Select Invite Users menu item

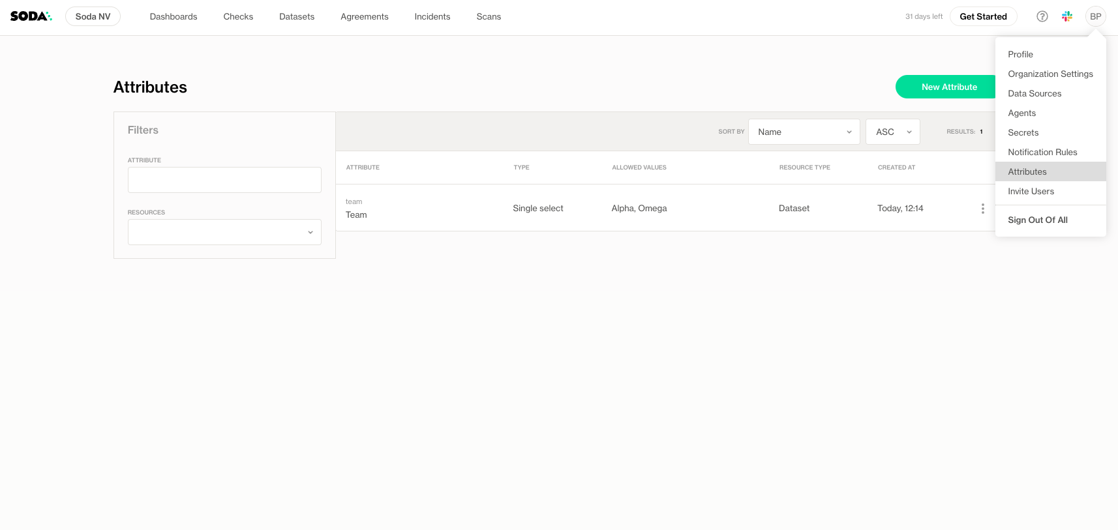tap(1031, 192)
